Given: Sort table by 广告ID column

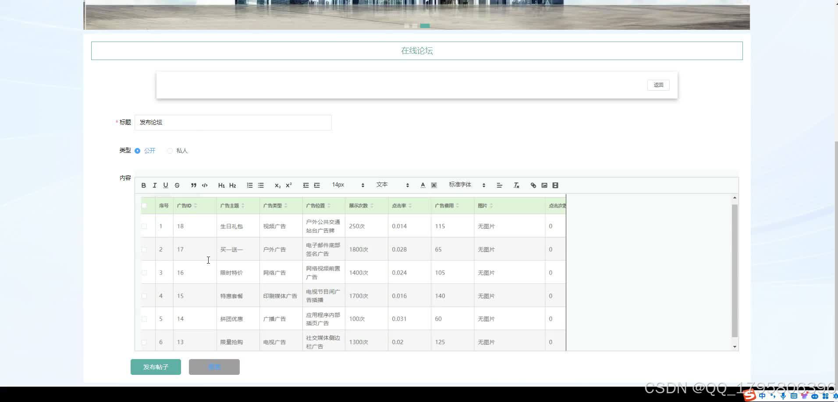Looking at the screenshot, I should 195,205.
